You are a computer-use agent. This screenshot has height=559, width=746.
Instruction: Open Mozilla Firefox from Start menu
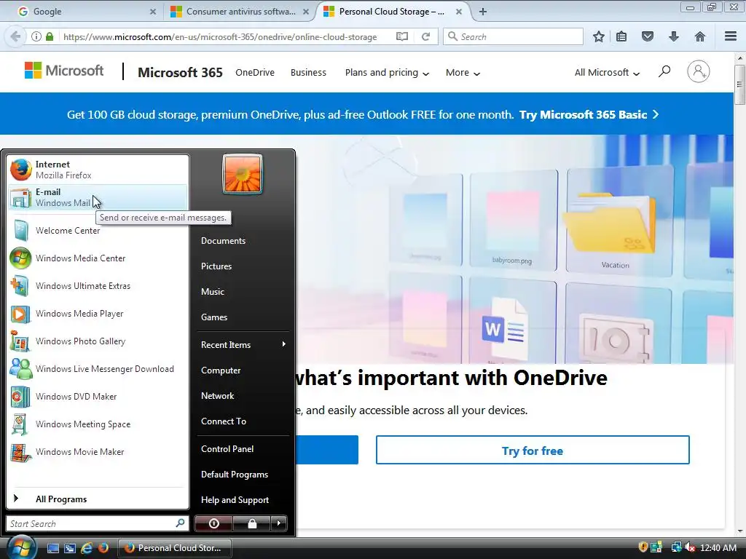coord(98,170)
